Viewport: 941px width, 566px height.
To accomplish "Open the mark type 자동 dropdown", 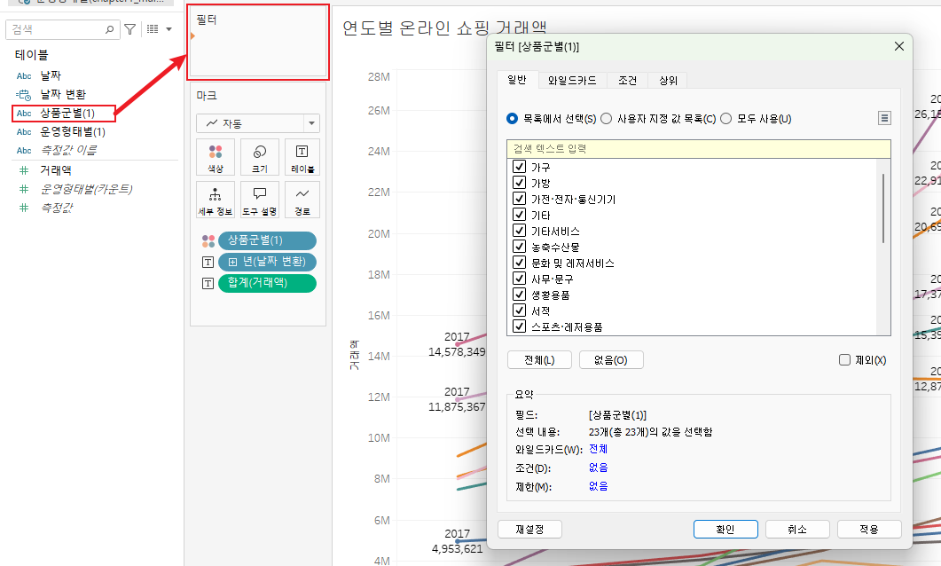I will [x=258, y=123].
